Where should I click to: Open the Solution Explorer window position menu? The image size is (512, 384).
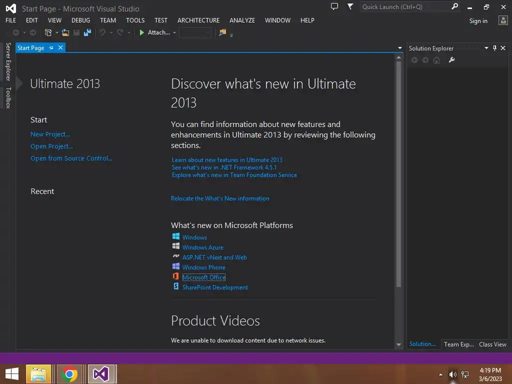coord(486,48)
